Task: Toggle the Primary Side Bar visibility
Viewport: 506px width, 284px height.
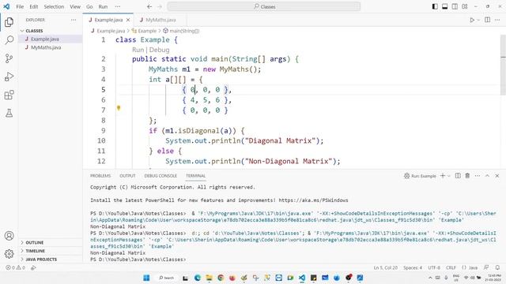Action: (435, 6)
